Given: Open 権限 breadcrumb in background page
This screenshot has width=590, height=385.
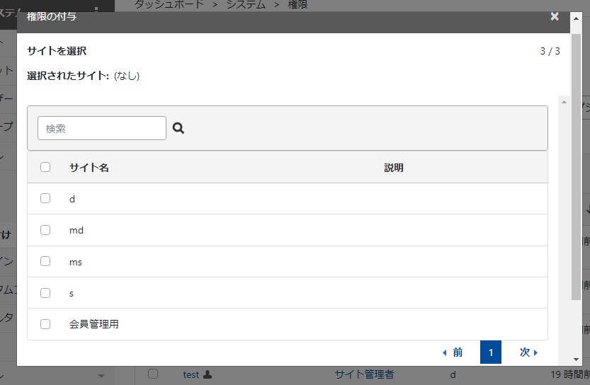Looking at the screenshot, I should pos(297,4).
